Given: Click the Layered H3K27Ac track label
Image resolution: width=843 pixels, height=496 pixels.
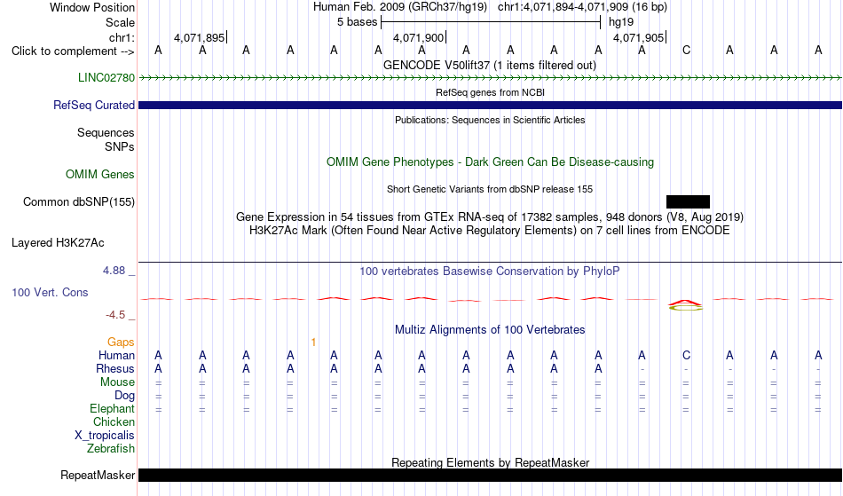Looking at the screenshot, I should click(x=58, y=242).
